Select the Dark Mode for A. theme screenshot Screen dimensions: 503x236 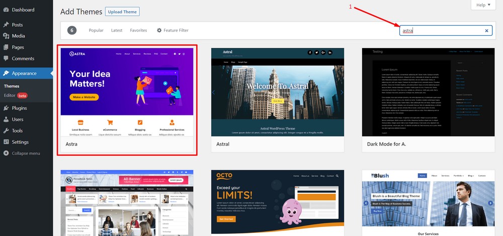click(x=428, y=92)
